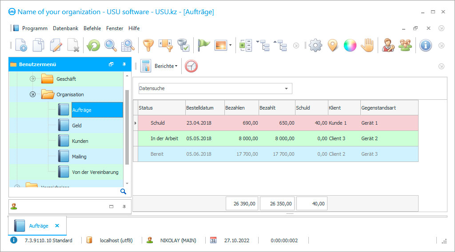Image resolution: width=455 pixels, height=252 pixels.
Task: Click the Bezahlt column header
Action: [277, 108]
